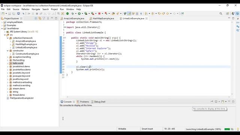Open the Window menu
The height and width of the screenshot is (135, 240).
click(70, 9)
